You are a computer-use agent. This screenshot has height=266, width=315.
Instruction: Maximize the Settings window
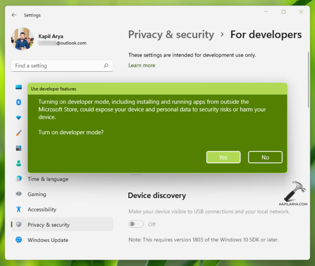pyautogui.click(x=283, y=12)
